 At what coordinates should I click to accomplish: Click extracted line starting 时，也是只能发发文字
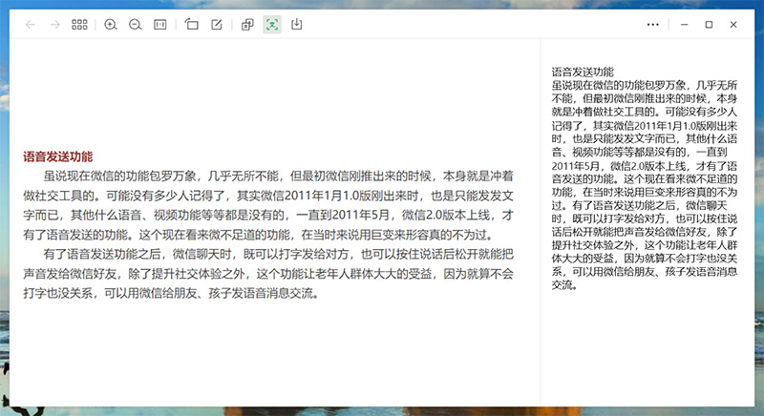tap(645, 138)
